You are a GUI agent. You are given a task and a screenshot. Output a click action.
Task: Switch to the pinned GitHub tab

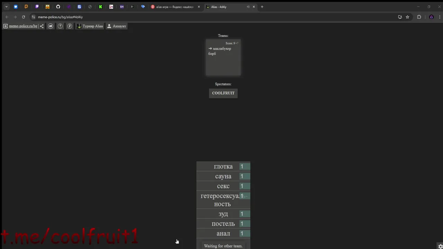[x=58, y=7]
